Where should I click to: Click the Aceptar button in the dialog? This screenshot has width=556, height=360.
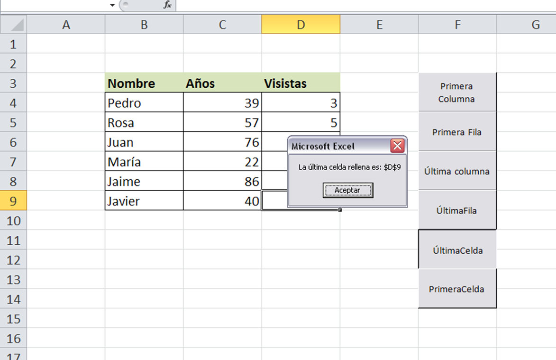tap(348, 190)
